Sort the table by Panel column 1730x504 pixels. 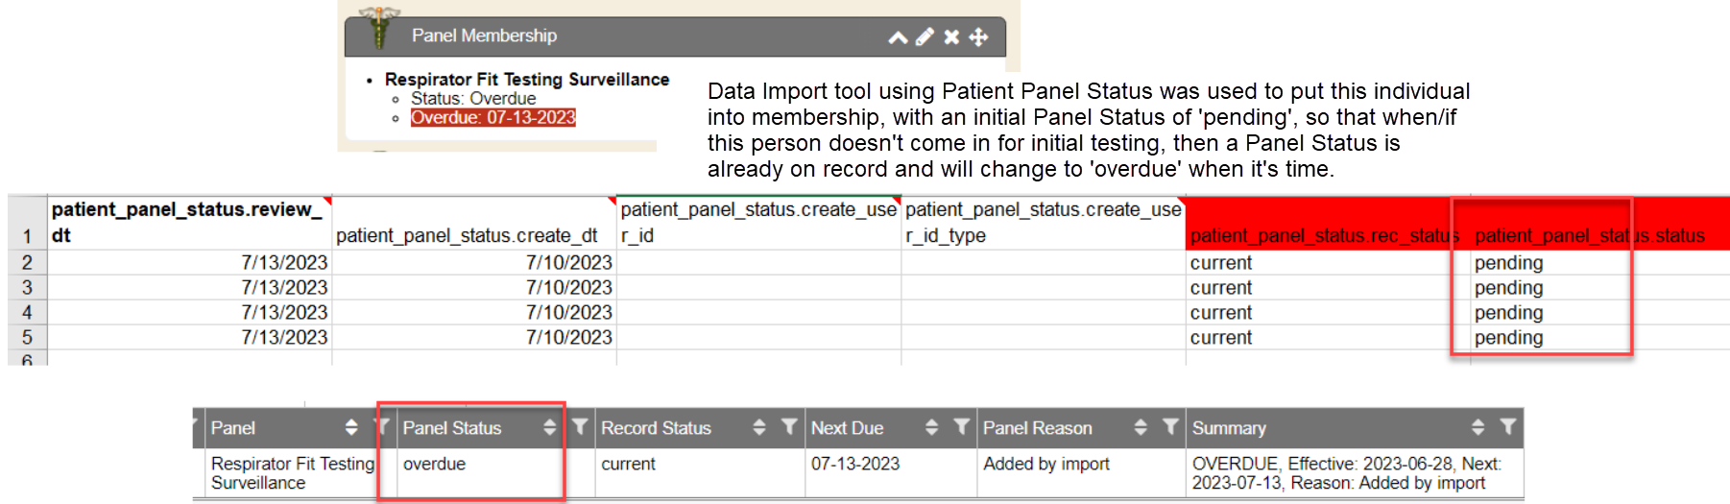351,427
